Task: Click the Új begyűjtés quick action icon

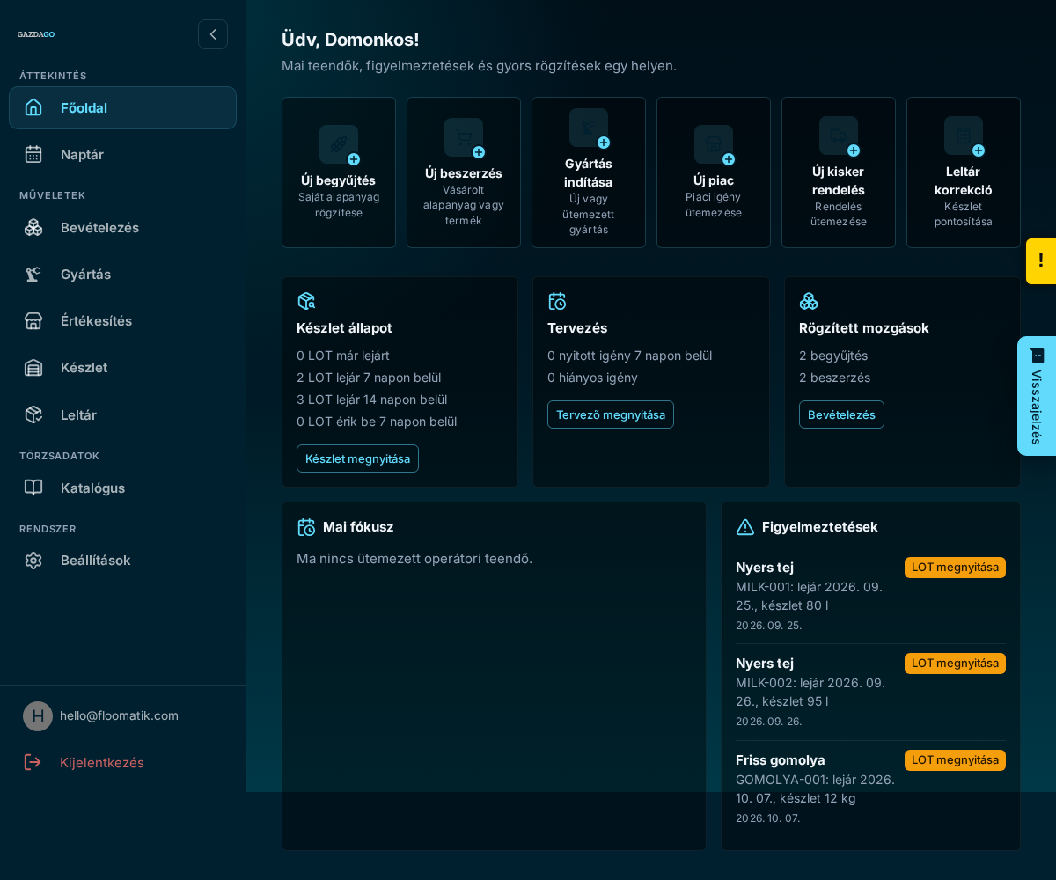Action: [x=339, y=144]
